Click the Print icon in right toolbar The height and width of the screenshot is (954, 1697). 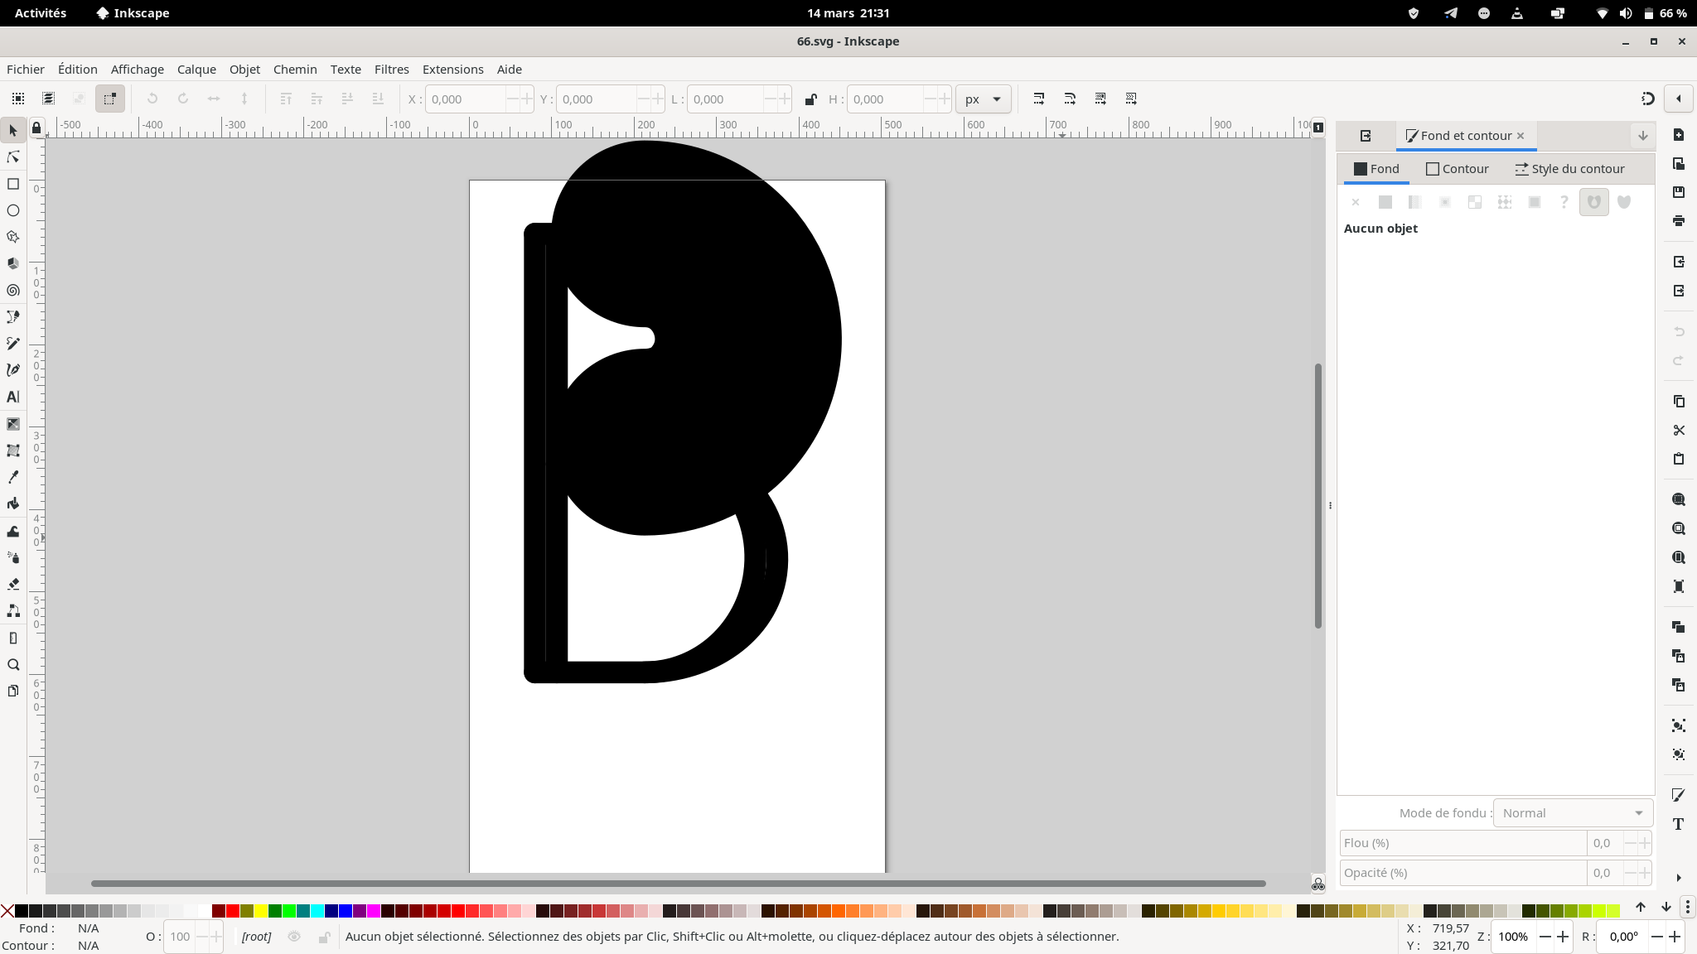pos(1679,221)
